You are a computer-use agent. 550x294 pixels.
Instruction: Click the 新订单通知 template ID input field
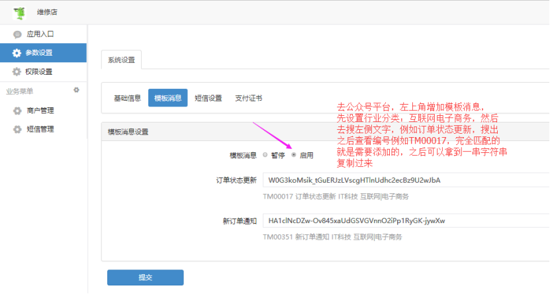click(x=406, y=220)
